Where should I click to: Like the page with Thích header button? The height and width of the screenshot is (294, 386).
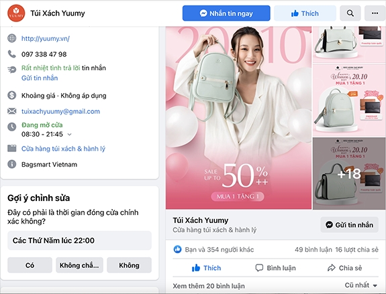[305, 13]
